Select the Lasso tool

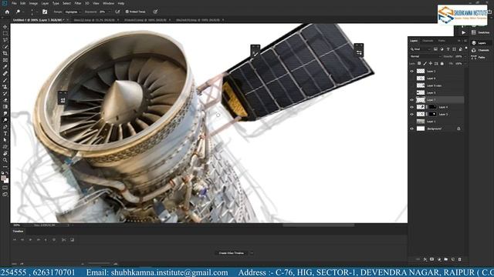point(5,40)
